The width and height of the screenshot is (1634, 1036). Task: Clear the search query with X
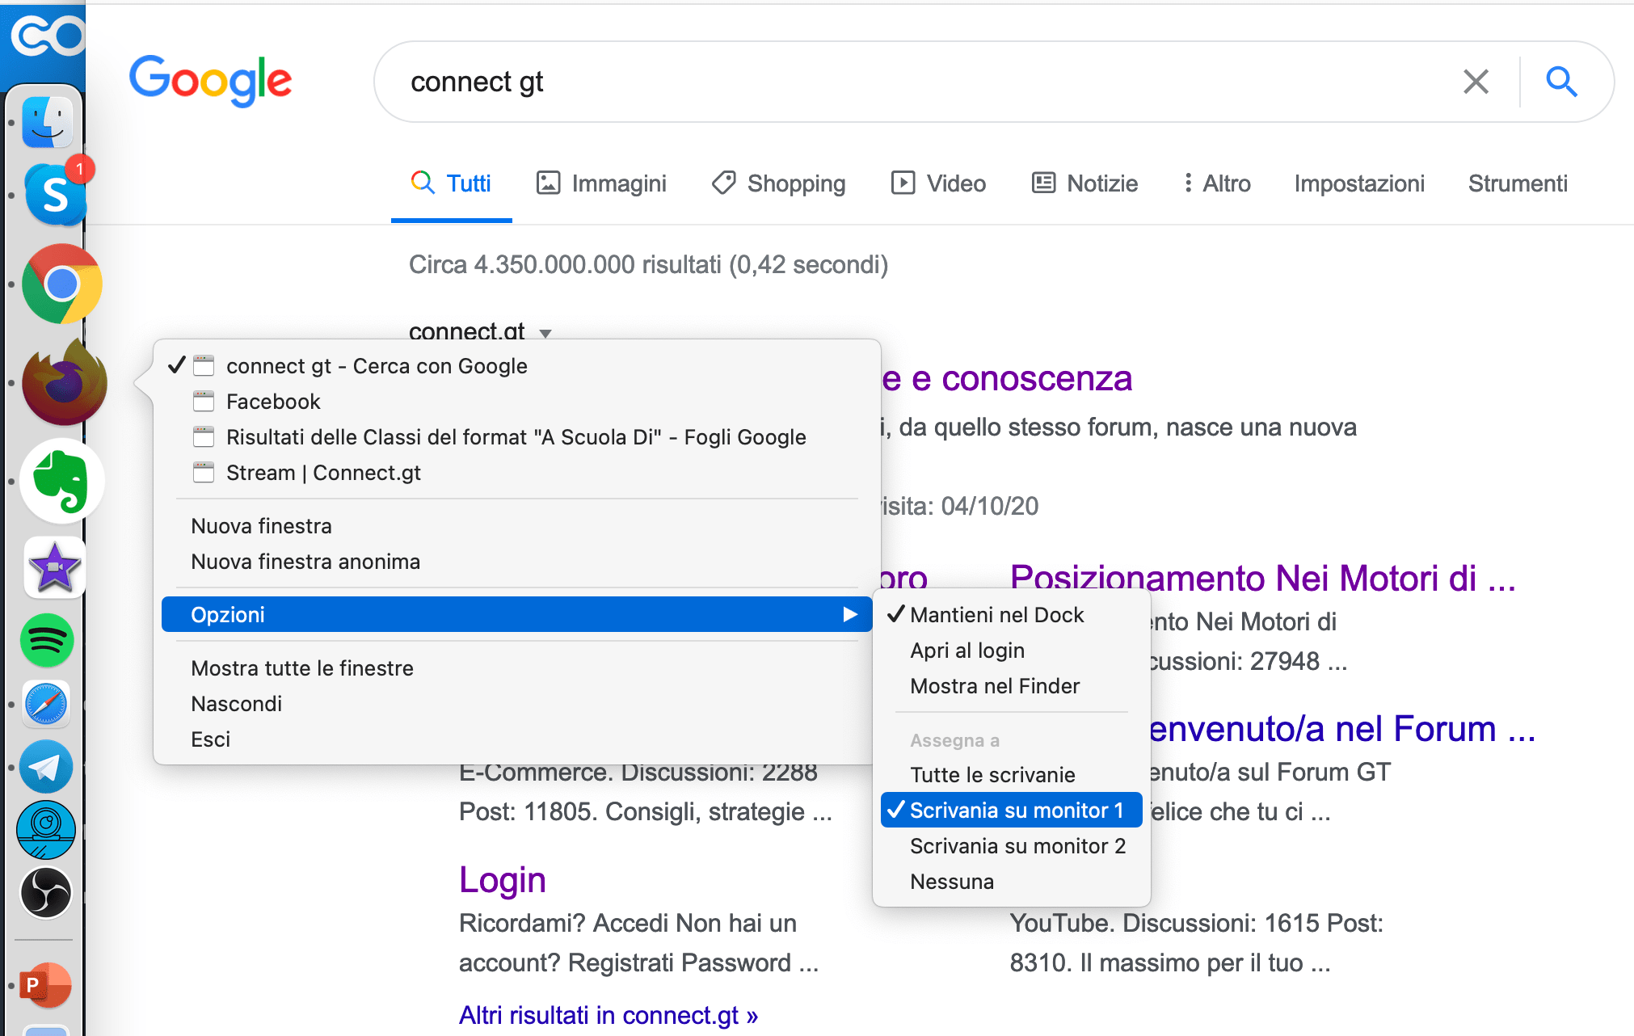tap(1476, 82)
